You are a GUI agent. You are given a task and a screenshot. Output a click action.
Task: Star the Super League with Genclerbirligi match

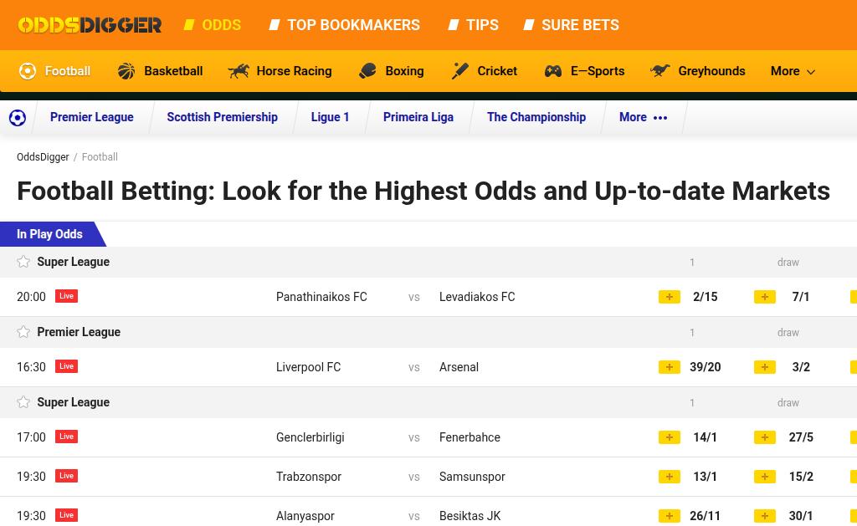pyautogui.click(x=23, y=402)
